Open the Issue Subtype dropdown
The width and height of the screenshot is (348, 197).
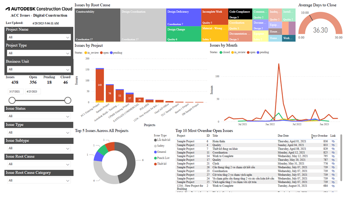click(39, 148)
